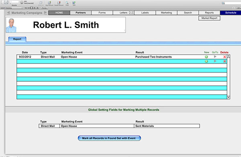Open Find mode with magnifier icon
Image resolution: width=241 pixels, height=157 pixels.
click(67, 3)
